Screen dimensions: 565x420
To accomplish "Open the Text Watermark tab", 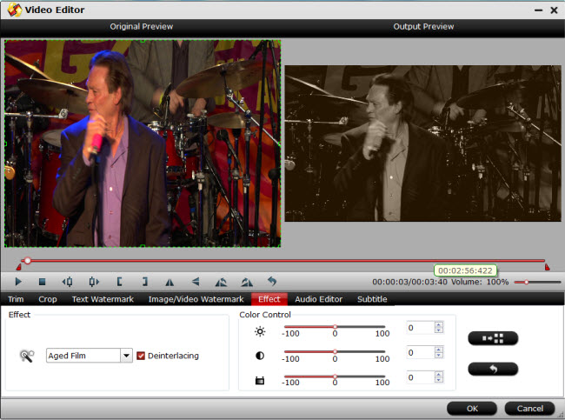I will click(103, 299).
